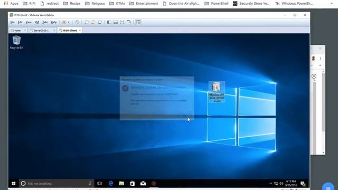The image size is (338, 190).
Task: Open the Recipe bookmarks folder
Action: click(72, 4)
